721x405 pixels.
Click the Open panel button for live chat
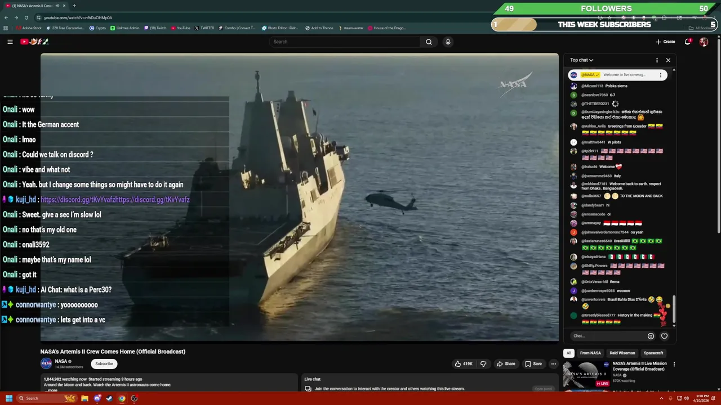point(543,389)
